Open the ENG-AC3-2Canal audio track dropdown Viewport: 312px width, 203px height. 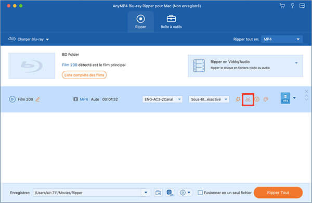coord(162,99)
